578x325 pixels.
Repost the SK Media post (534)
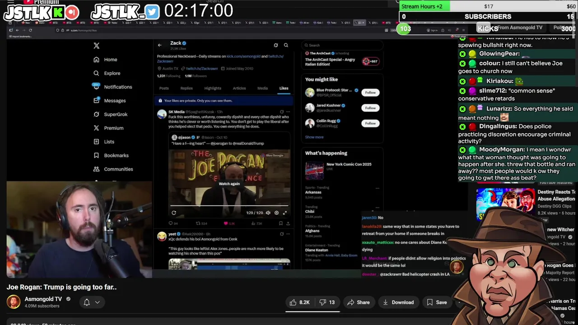[x=201, y=223]
